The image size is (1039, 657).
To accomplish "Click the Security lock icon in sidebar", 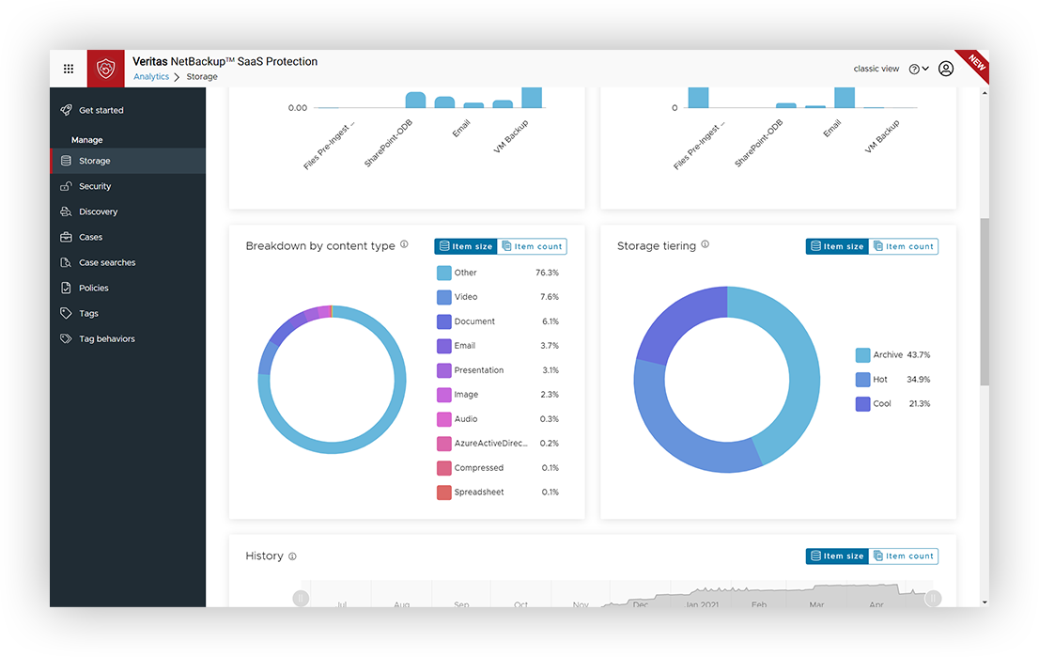I will (x=66, y=186).
